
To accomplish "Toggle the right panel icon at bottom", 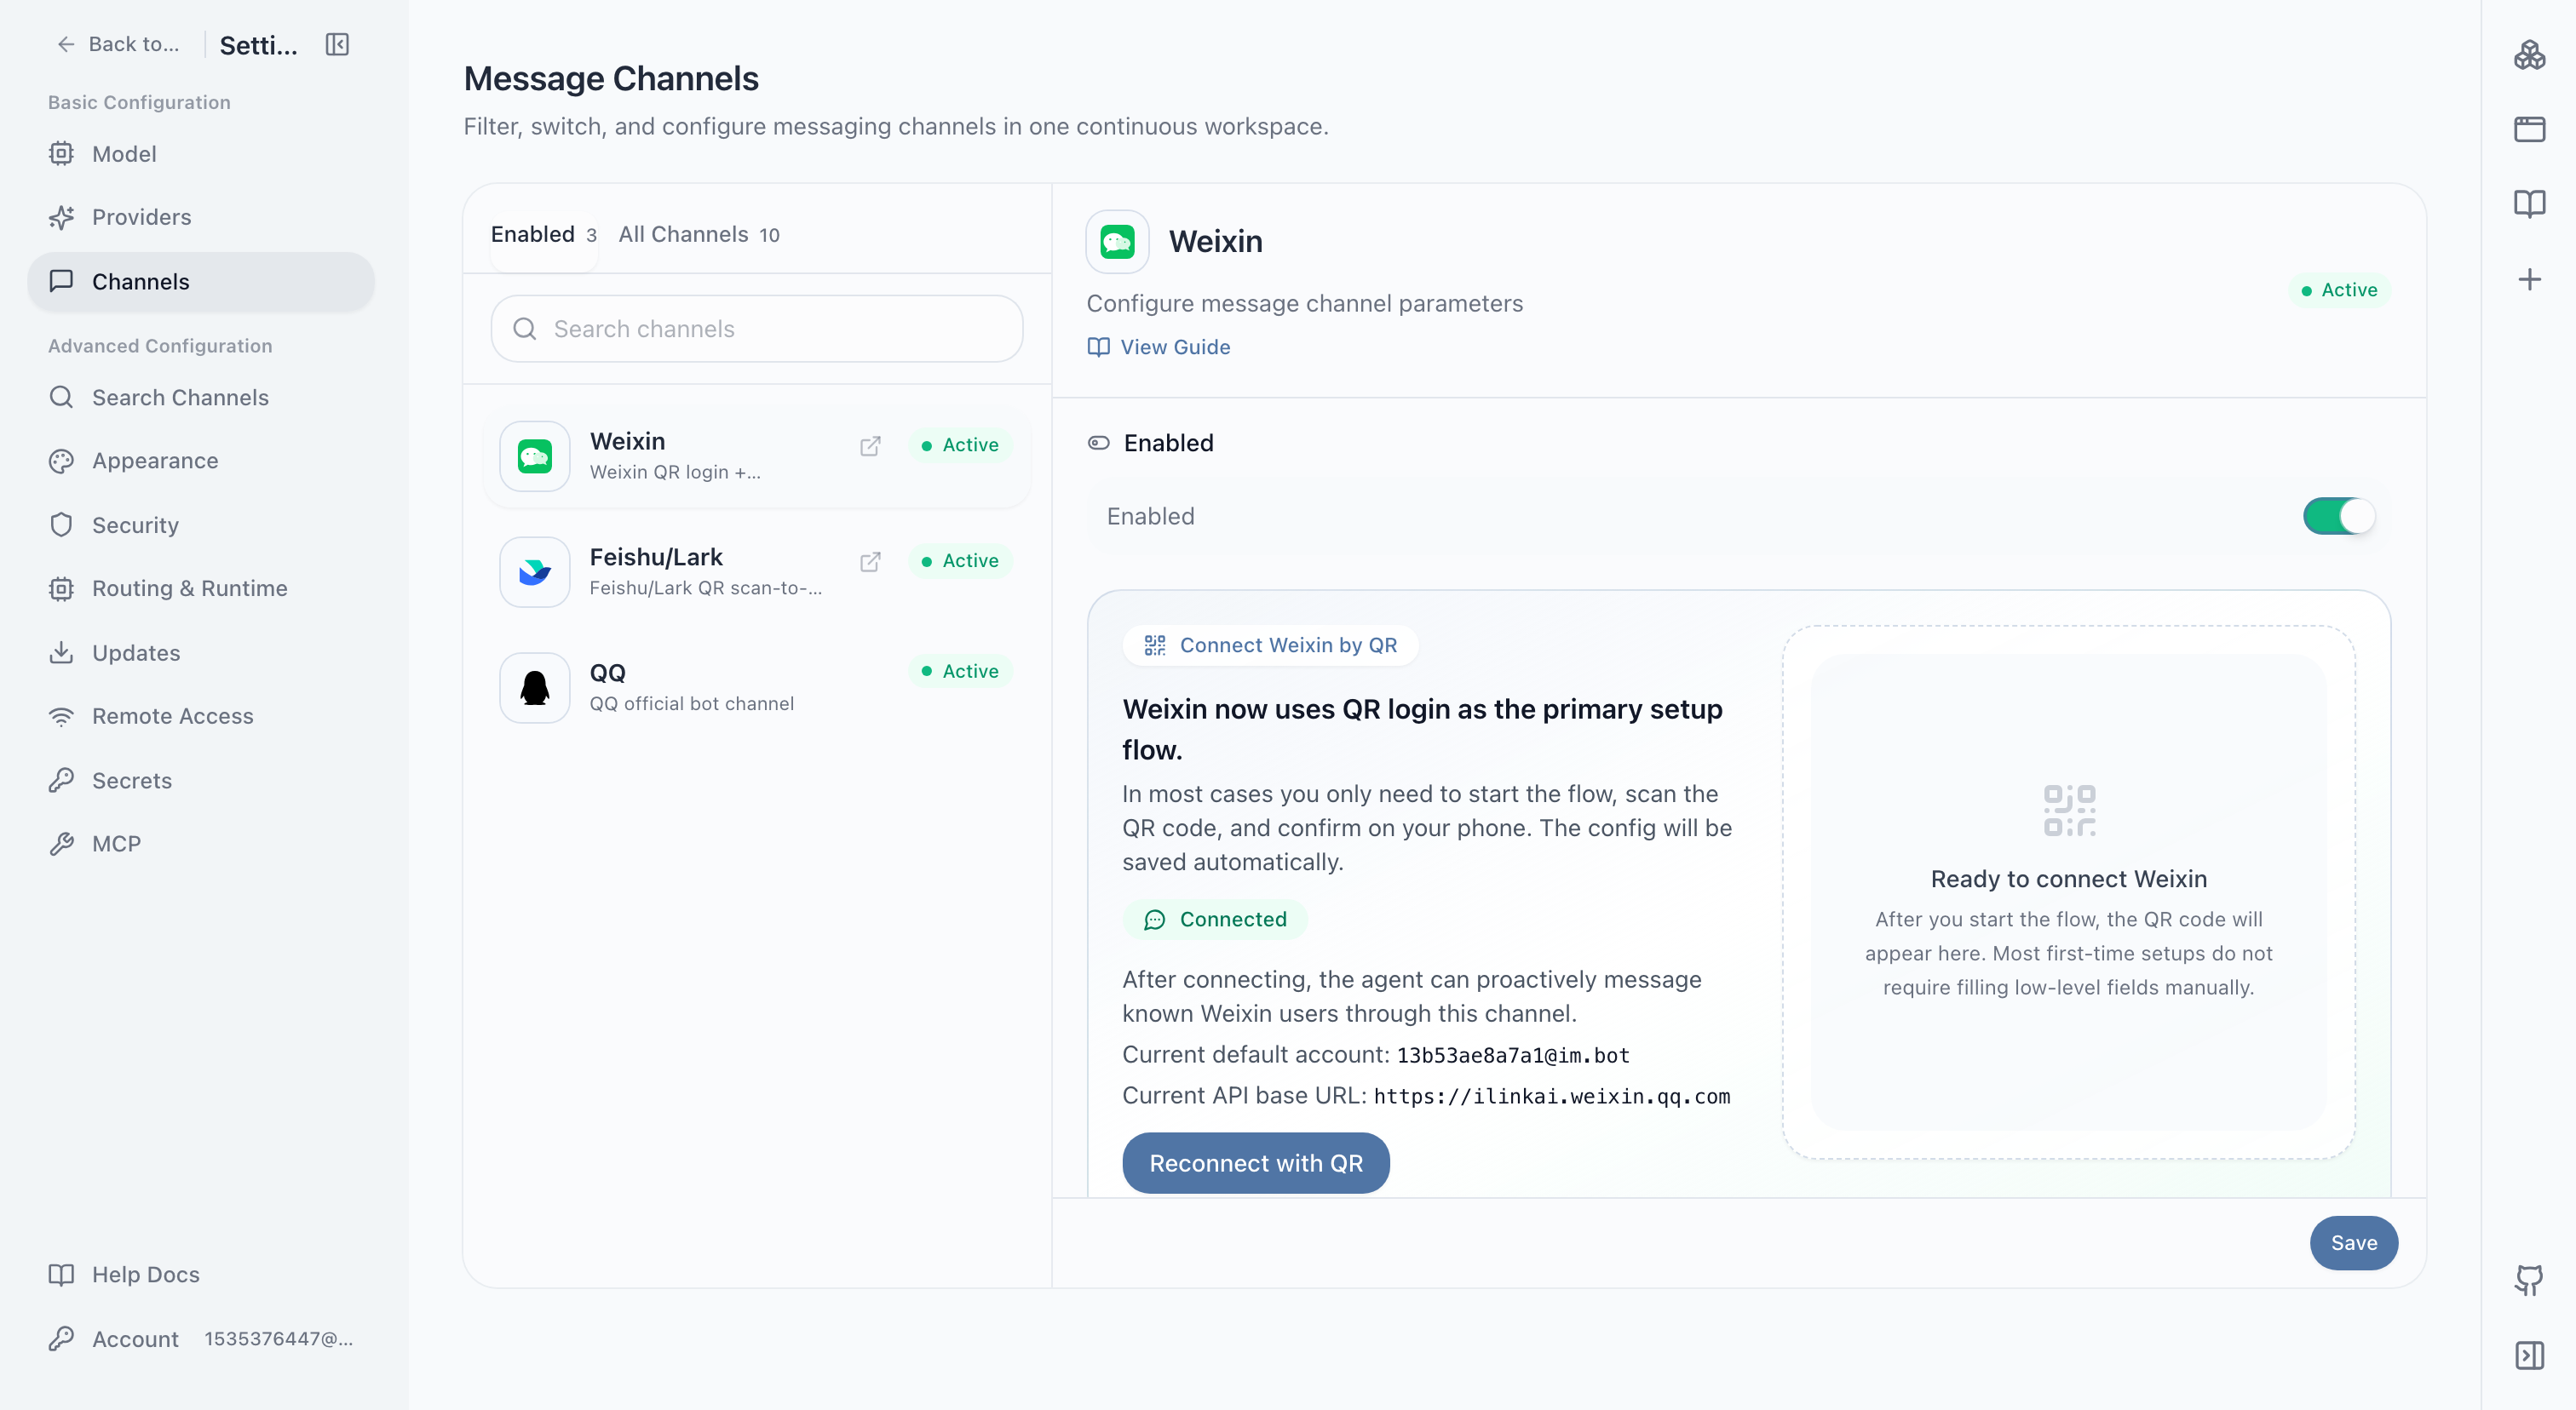I will (2529, 1355).
